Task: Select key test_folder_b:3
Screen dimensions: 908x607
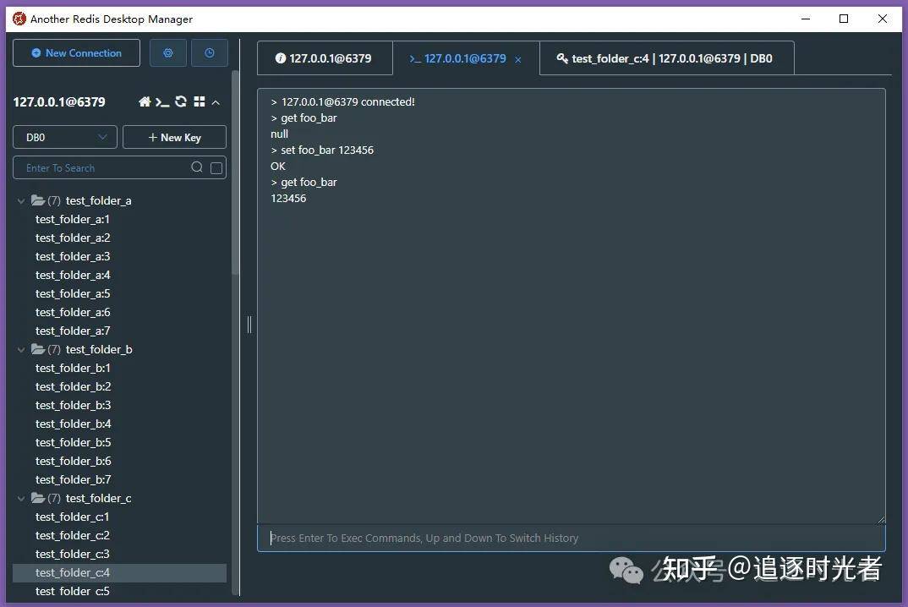Action: pos(73,405)
